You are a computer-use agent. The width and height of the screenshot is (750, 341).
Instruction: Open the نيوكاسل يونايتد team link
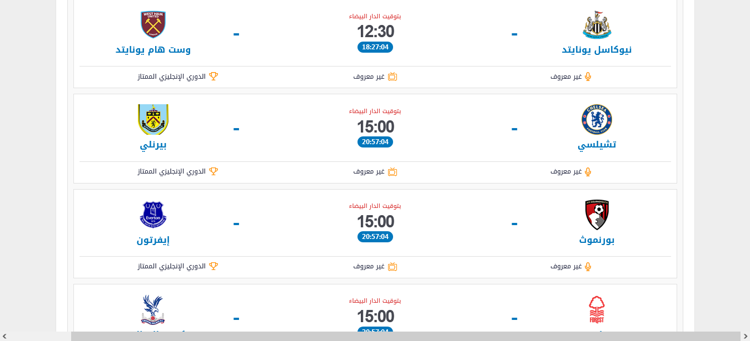coord(597,49)
